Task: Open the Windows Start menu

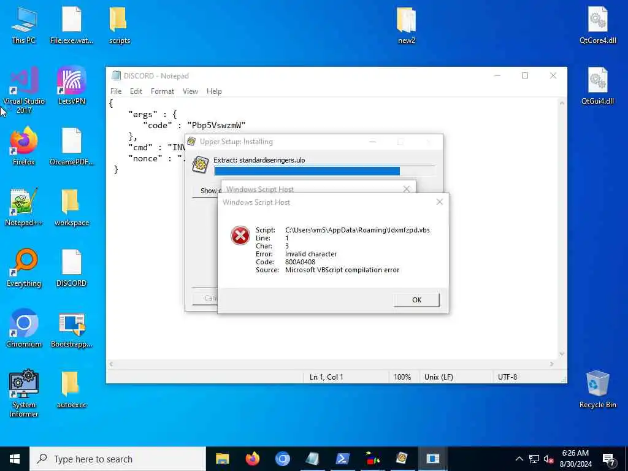Action: click(x=15, y=459)
